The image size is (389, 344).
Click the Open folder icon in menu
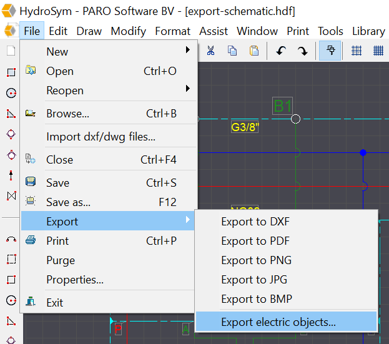31,70
